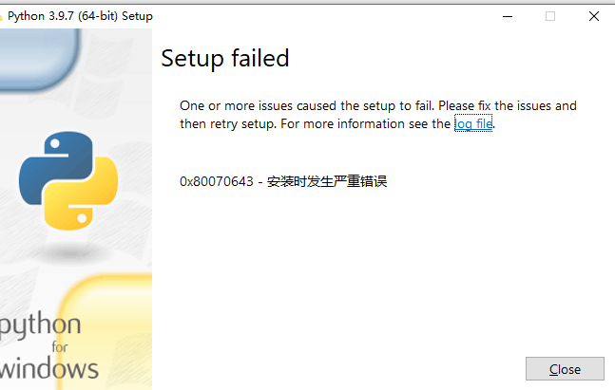Click the title text Python 3.9.7 Setup
Image resolution: width=615 pixels, height=390 pixels.
click(80, 16)
